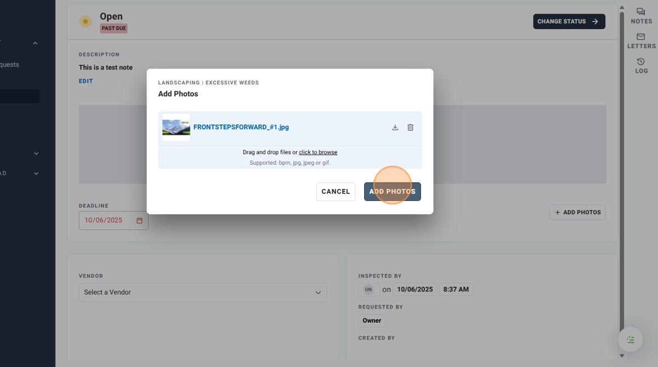Click the 'click to browse' link
The width and height of the screenshot is (658, 367).
point(318,152)
